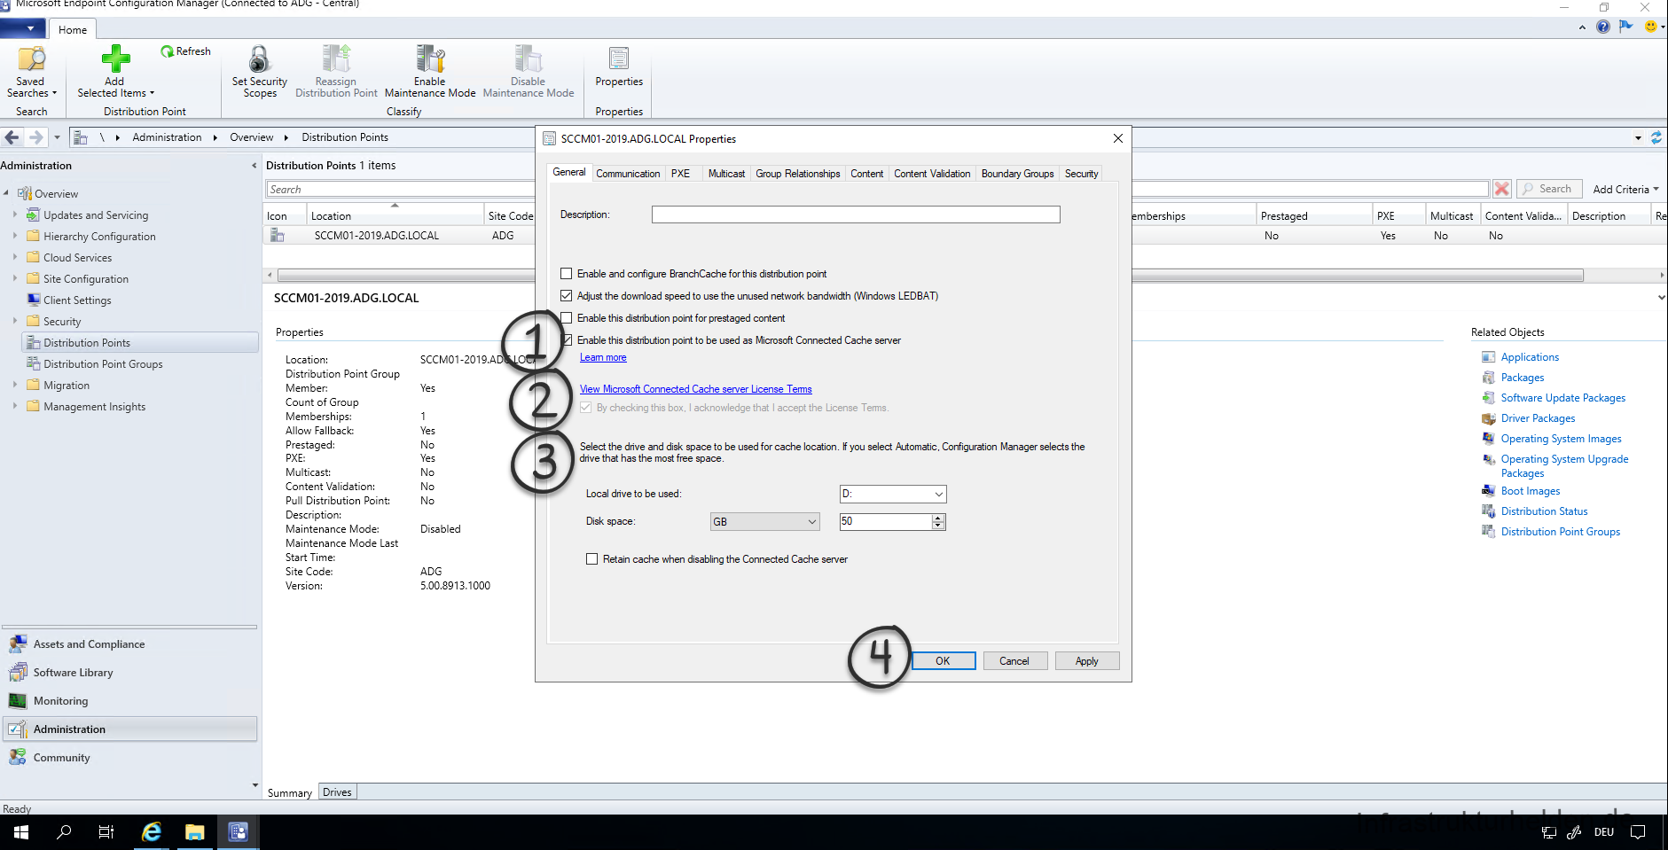
Task: Click Reassign Distribution Point icon
Action: point(336,58)
